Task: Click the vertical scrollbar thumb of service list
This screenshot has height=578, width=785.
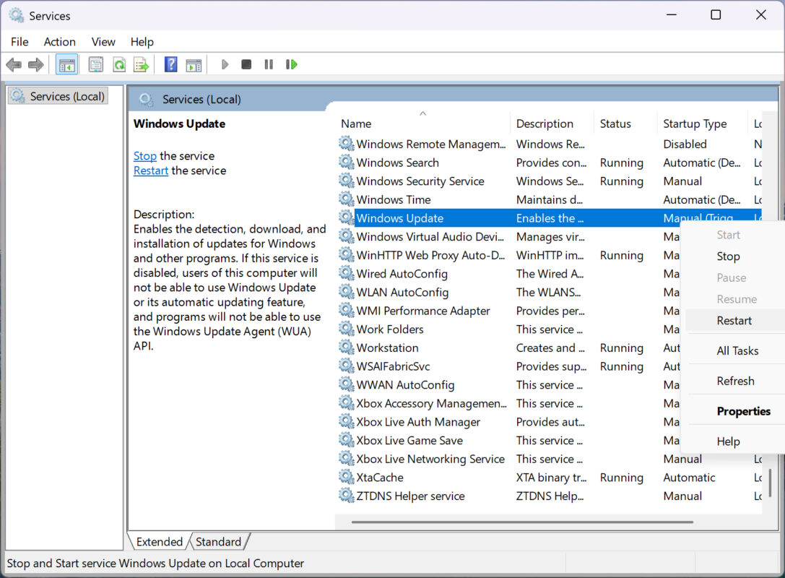Action: pos(770,483)
